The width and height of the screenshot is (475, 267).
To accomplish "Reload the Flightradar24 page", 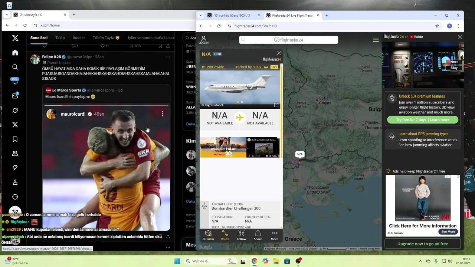I will click(219, 26).
